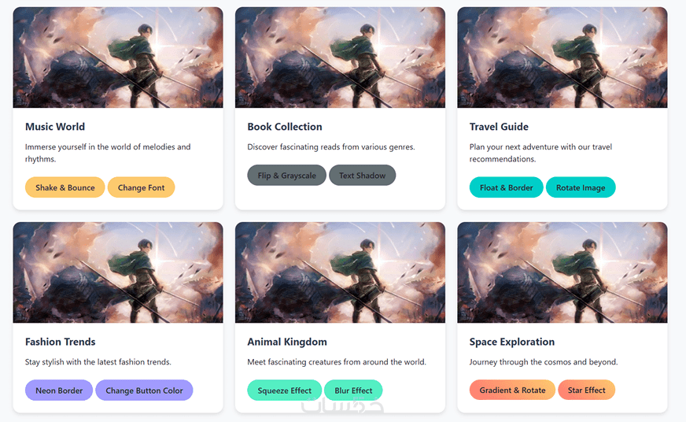Image resolution: width=686 pixels, height=422 pixels.
Task: Open the Travel Guide card image
Action: click(562, 57)
